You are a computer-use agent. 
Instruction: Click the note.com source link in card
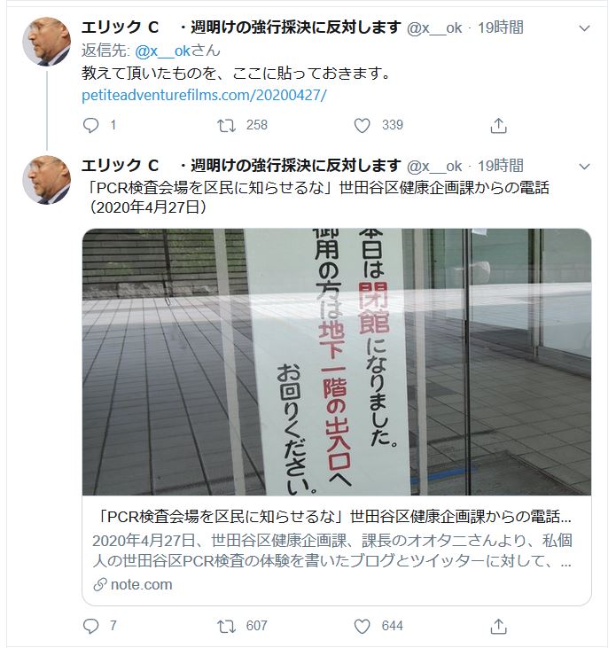click(x=133, y=585)
